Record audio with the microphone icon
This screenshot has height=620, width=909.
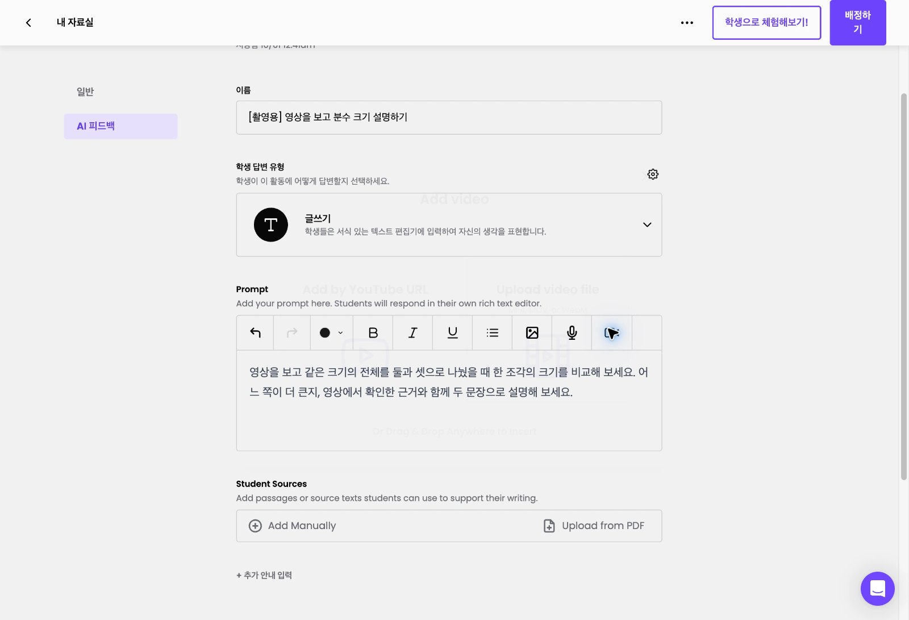pos(572,333)
